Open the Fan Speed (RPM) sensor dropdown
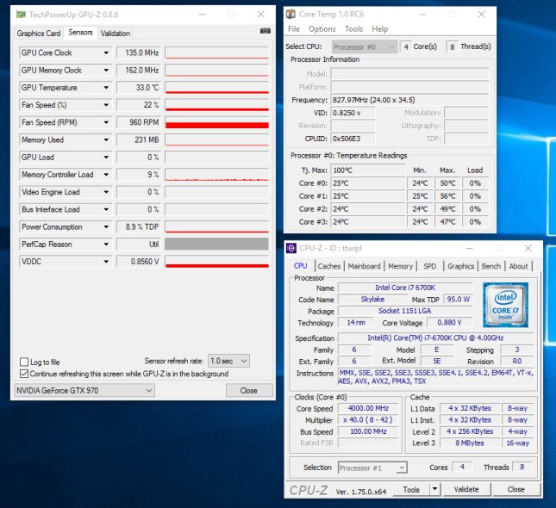The height and width of the screenshot is (508, 556). (106, 122)
